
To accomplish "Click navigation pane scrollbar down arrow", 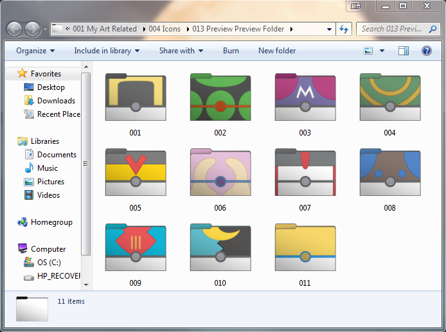I will tap(86, 284).
